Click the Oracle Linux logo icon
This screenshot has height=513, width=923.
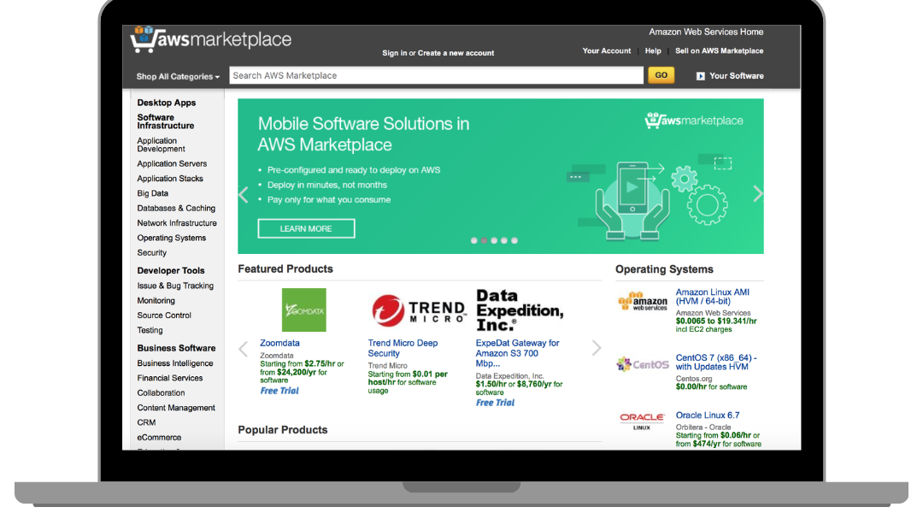(643, 421)
